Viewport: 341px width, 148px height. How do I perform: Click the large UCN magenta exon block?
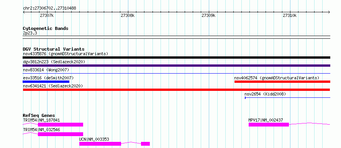point(100,144)
